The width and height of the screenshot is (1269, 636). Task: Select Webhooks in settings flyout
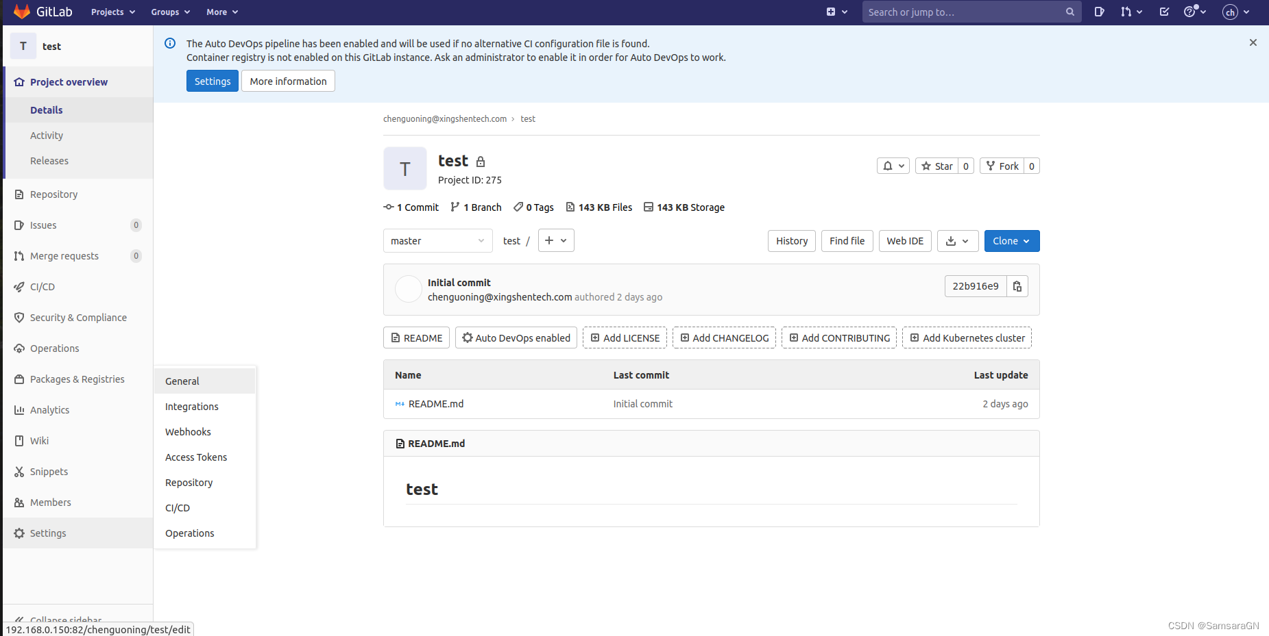[x=205, y=432]
